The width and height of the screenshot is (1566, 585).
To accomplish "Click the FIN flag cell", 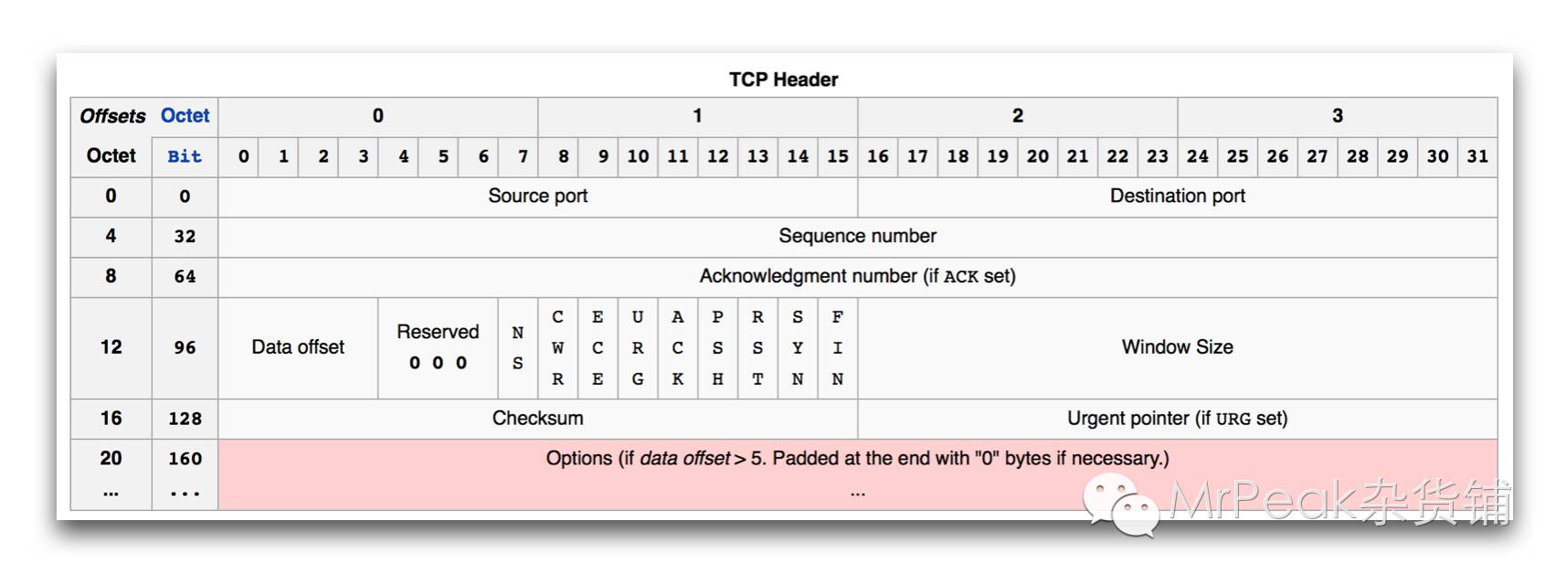I will coord(838,347).
